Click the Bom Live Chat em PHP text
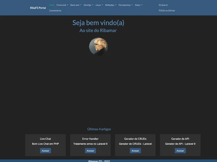Image resolution: width=217 pixels, height=162 pixels. pyautogui.click(x=45, y=144)
